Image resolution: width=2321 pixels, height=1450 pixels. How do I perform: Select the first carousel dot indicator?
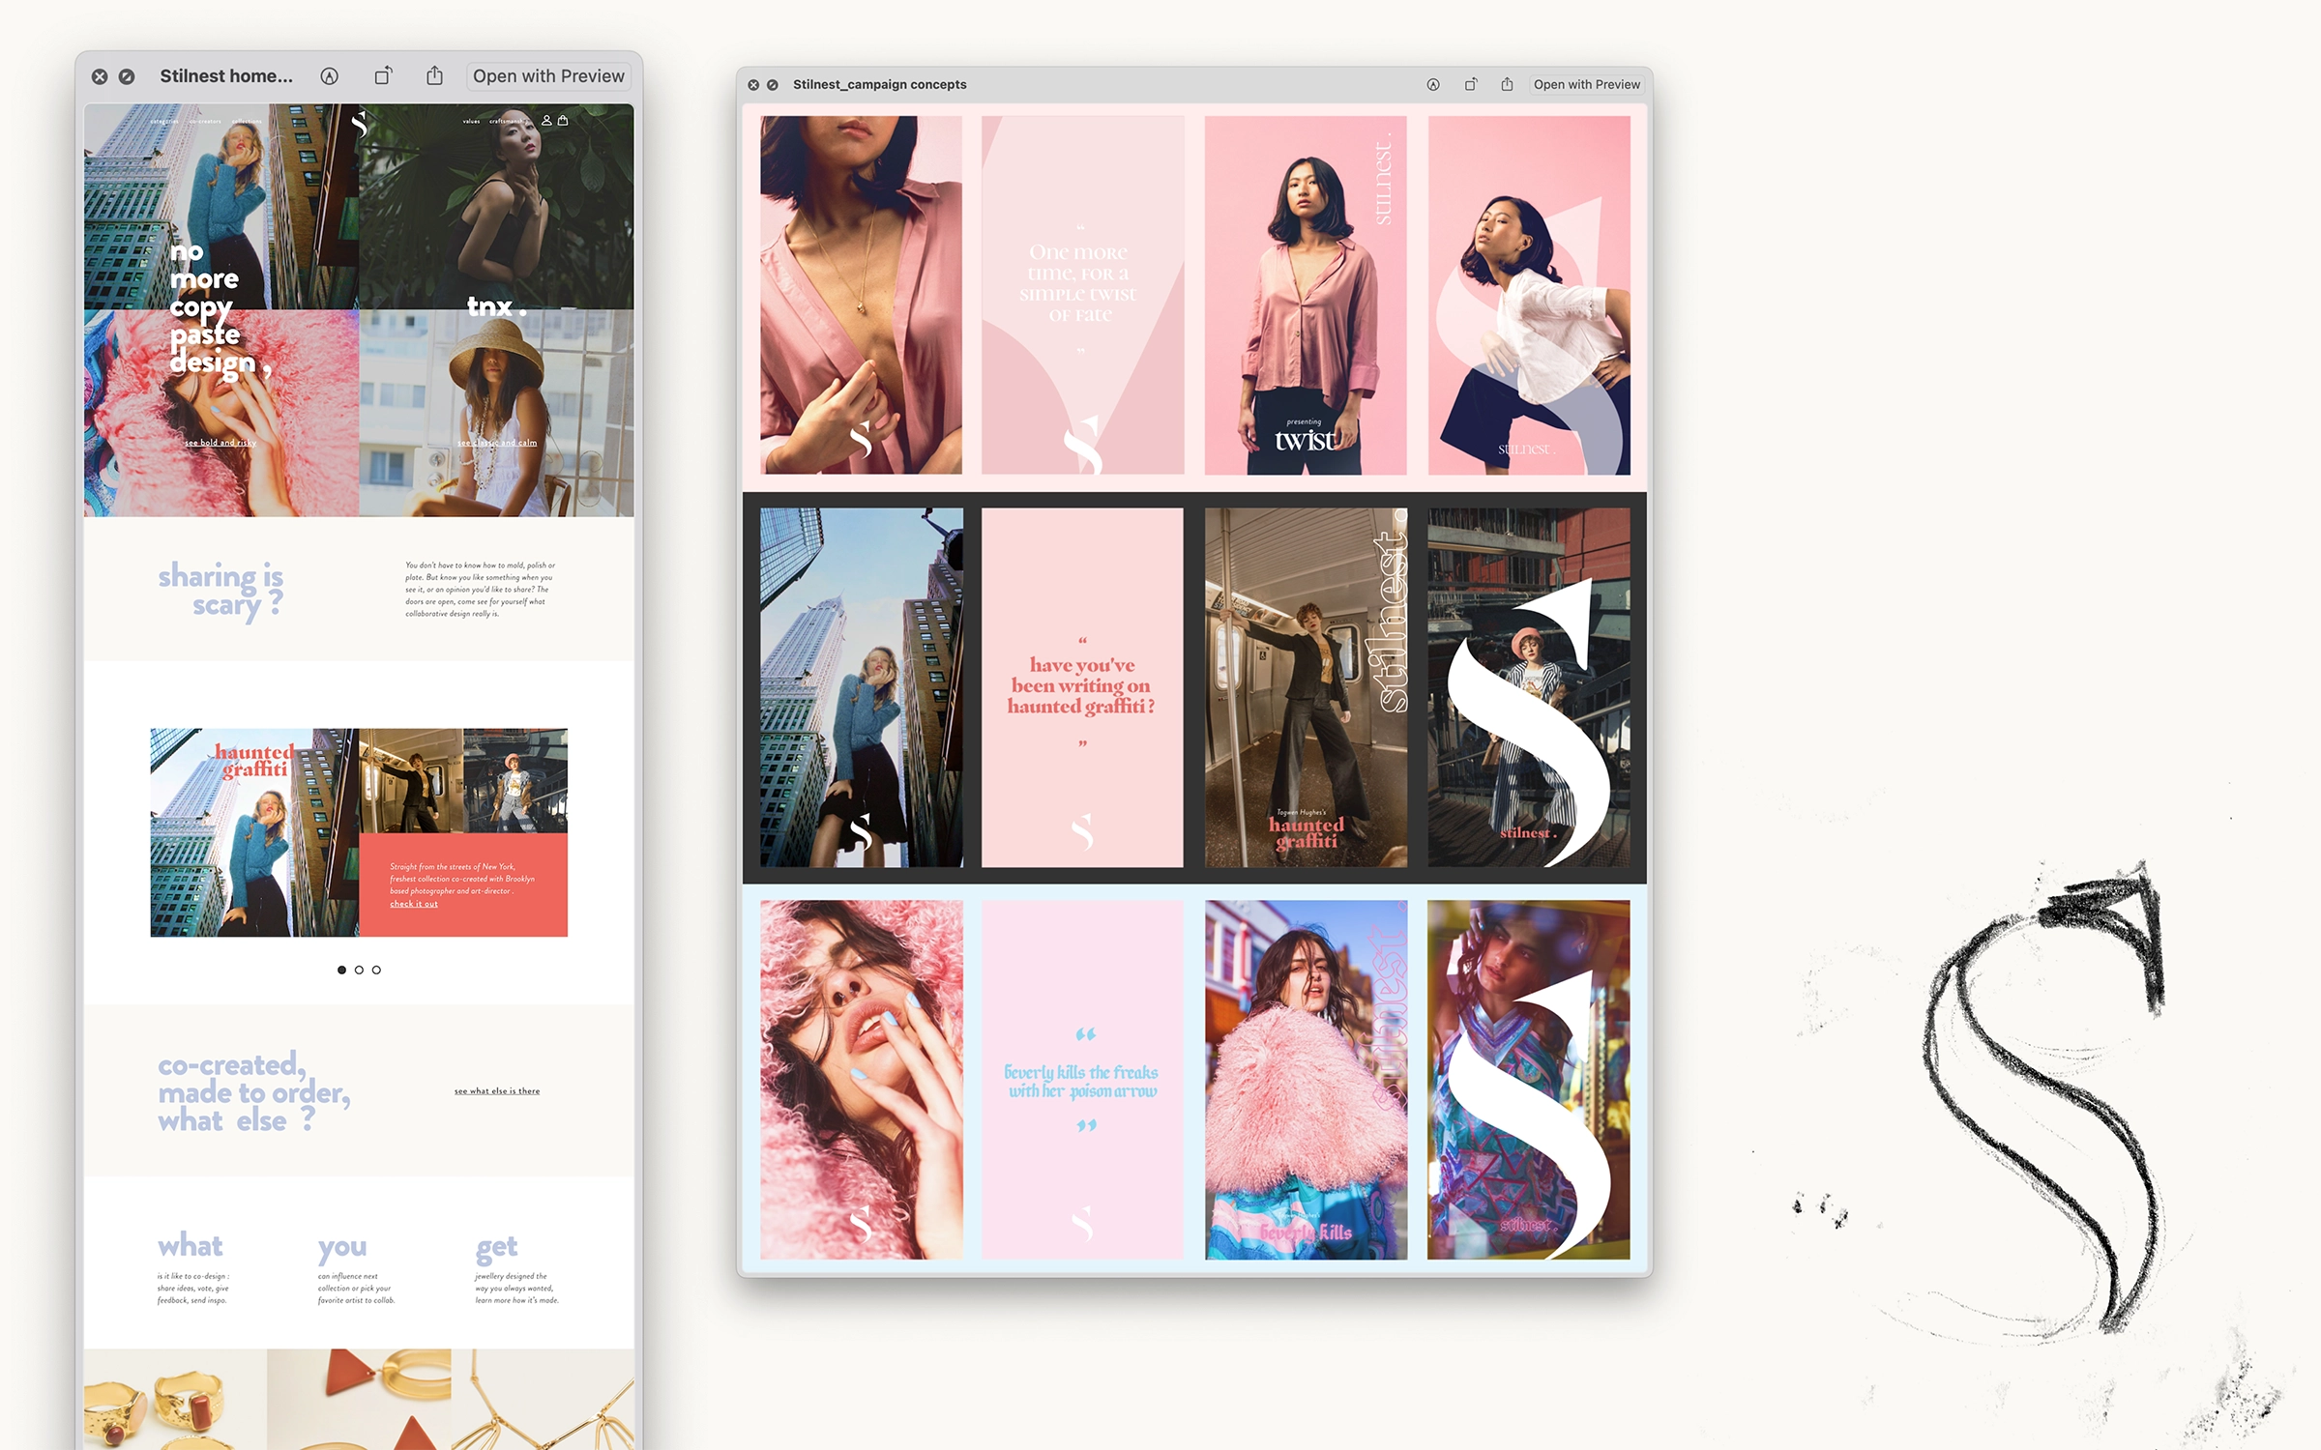tap(341, 970)
